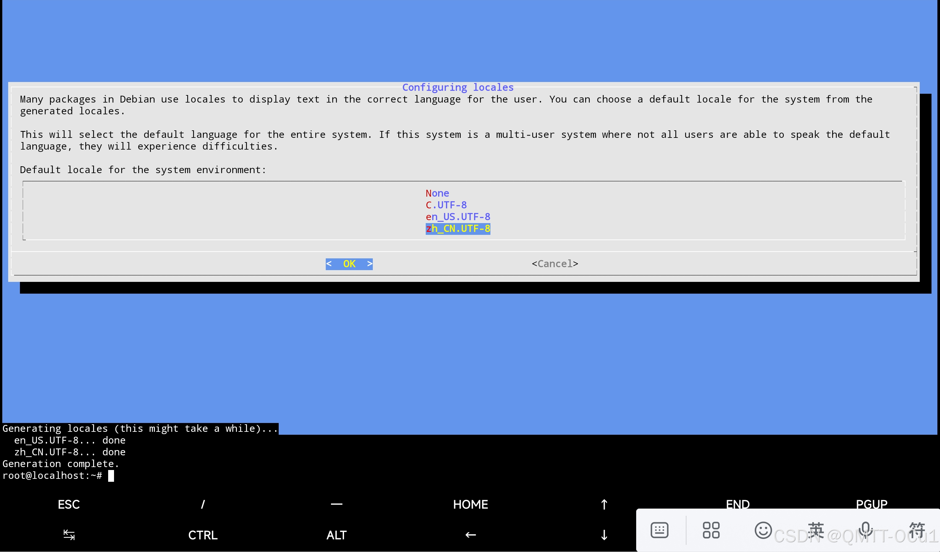Open the emoji smiley picker

pos(763,530)
